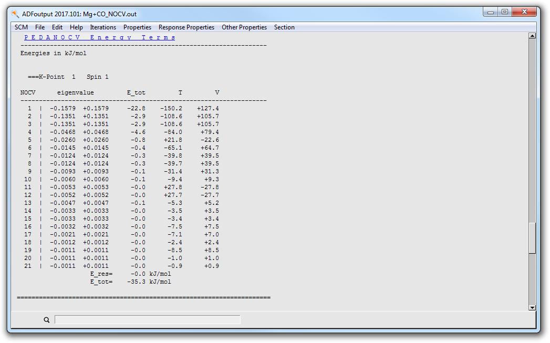Maximize the ADFoutput window
The height and width of the screenshot is (343, 550).
point(505,12)
